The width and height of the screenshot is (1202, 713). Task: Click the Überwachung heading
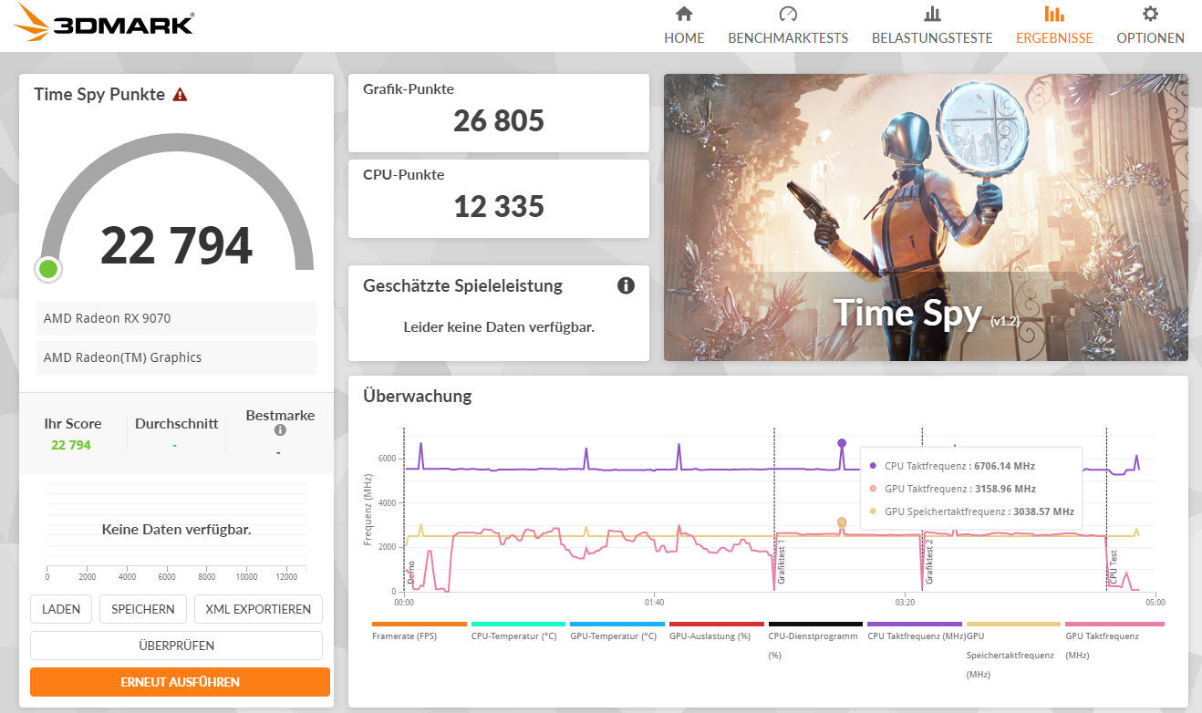[x=417, y=396]
